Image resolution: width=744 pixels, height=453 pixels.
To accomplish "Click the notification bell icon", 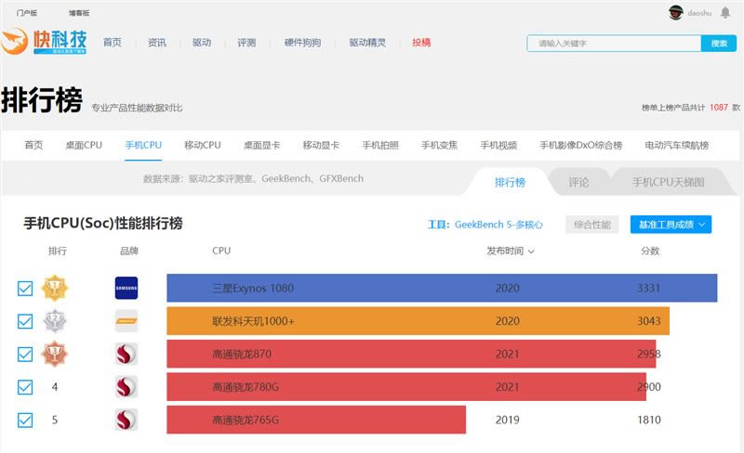I will pyautogui.click(x=724, y=12).
